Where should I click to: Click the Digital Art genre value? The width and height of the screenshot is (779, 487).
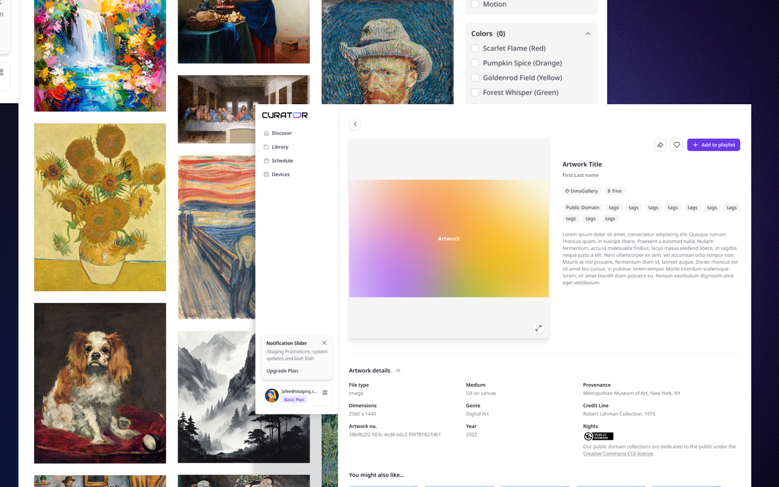477,414
